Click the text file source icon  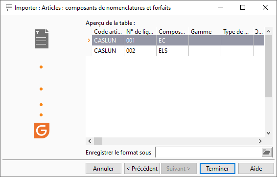pos(42,39)
